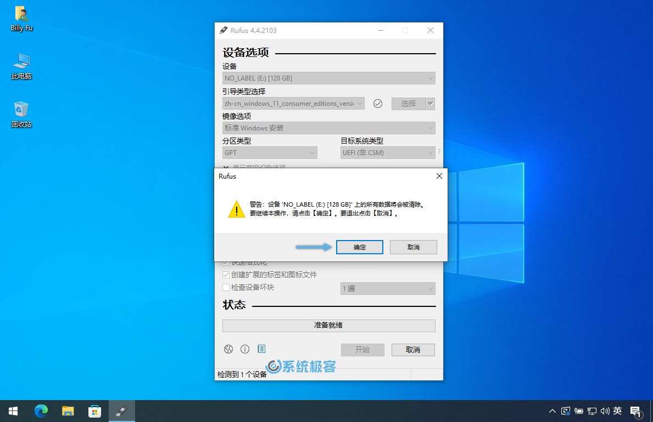Launch Microsoft Edge from the taskbar
Screen dimensions: 653x422
pos(41,410)
